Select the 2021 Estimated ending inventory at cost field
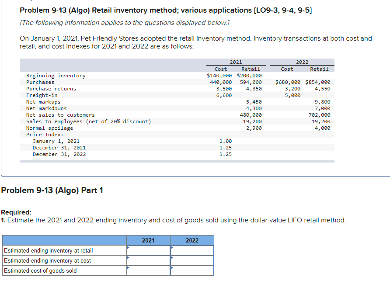The height and width of the screenshot is (284, 390). tap(149, 260)
